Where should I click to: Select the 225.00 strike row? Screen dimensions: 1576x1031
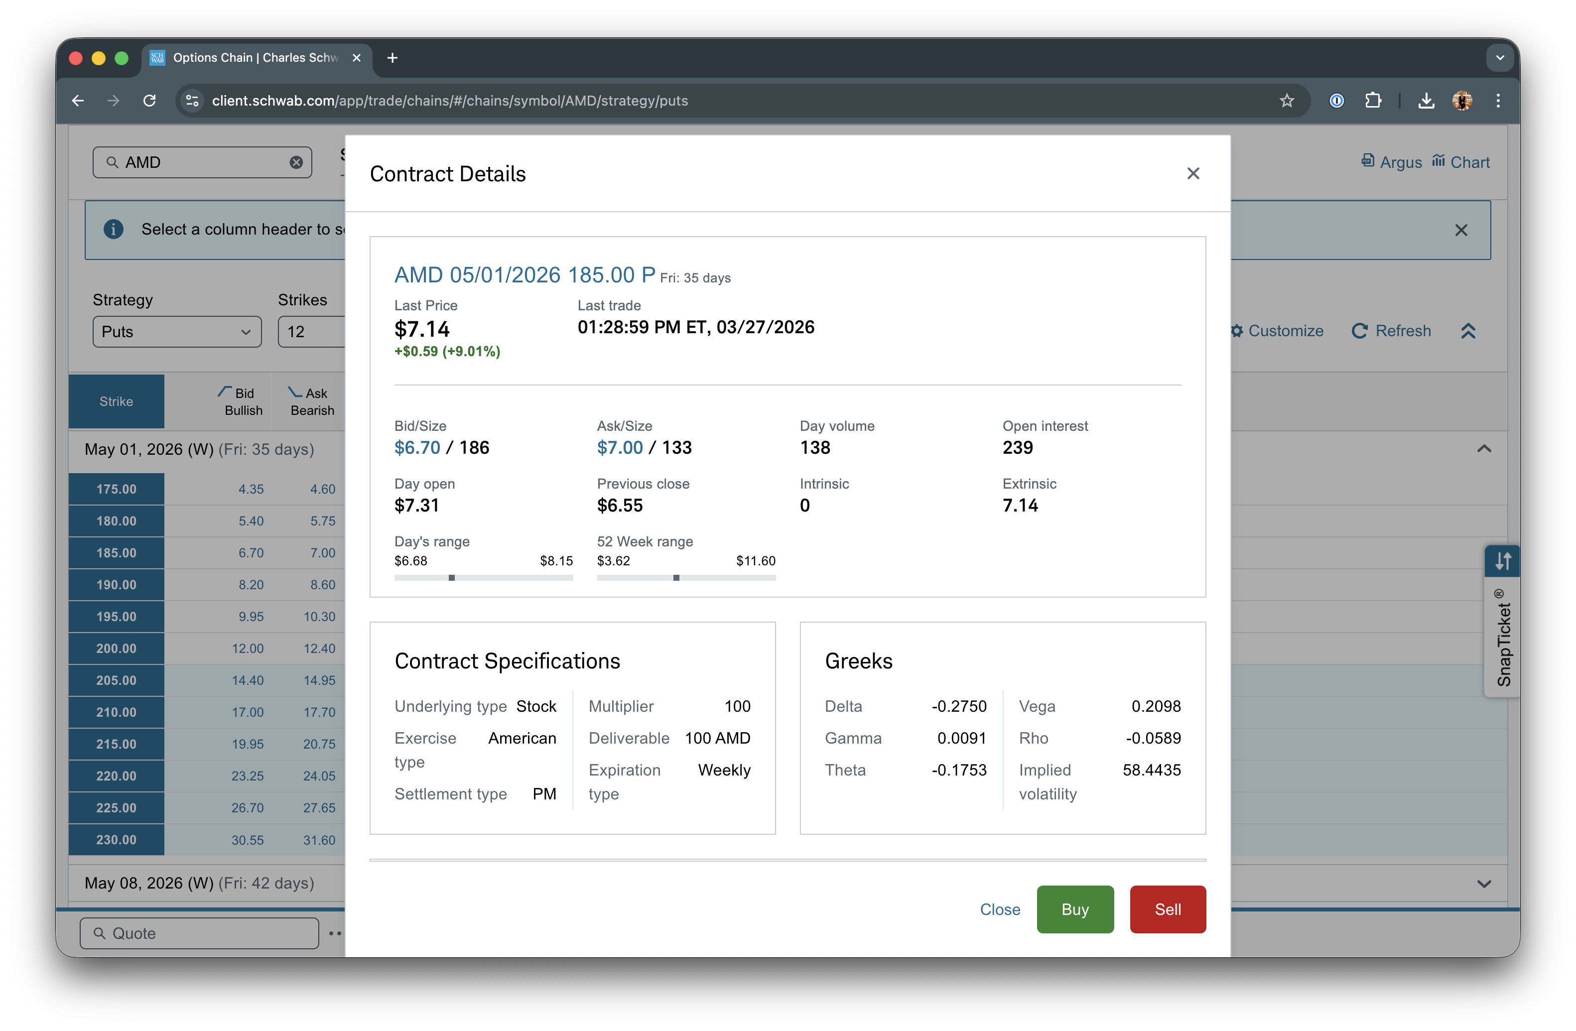[116, 807]
